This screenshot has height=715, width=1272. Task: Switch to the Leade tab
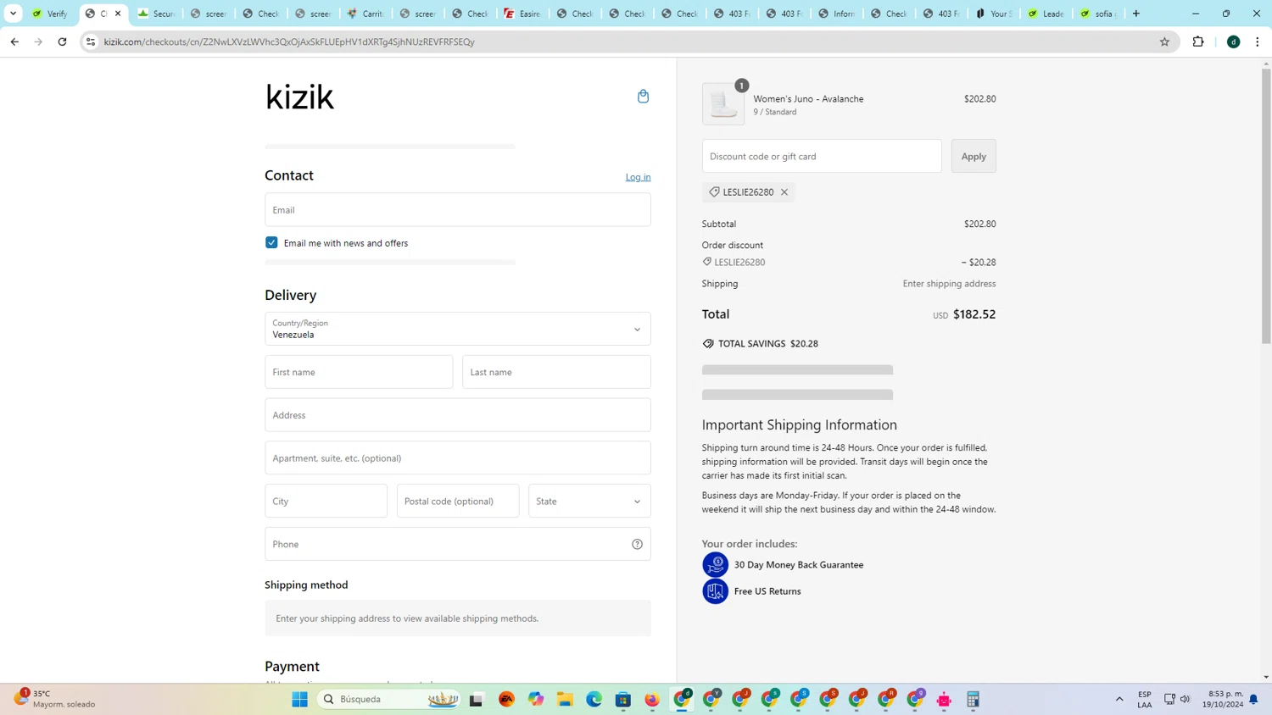pyautogui.click(x=1046, y=14)
